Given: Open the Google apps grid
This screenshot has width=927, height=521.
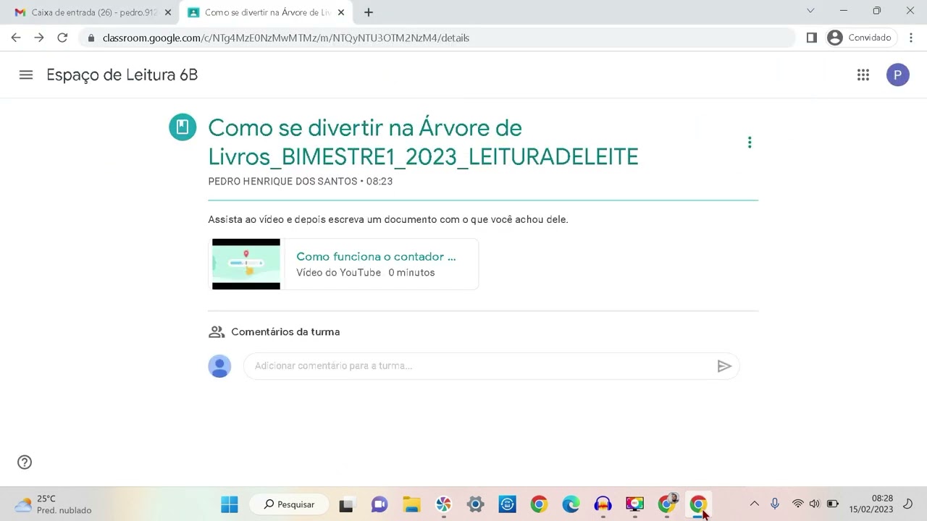Looking at the screenshot, I should [863, 75].
